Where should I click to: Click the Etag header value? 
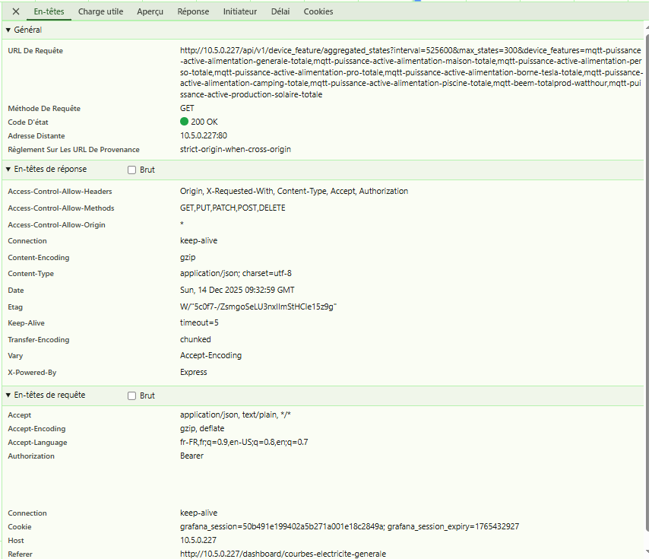[x=258, y=306]
